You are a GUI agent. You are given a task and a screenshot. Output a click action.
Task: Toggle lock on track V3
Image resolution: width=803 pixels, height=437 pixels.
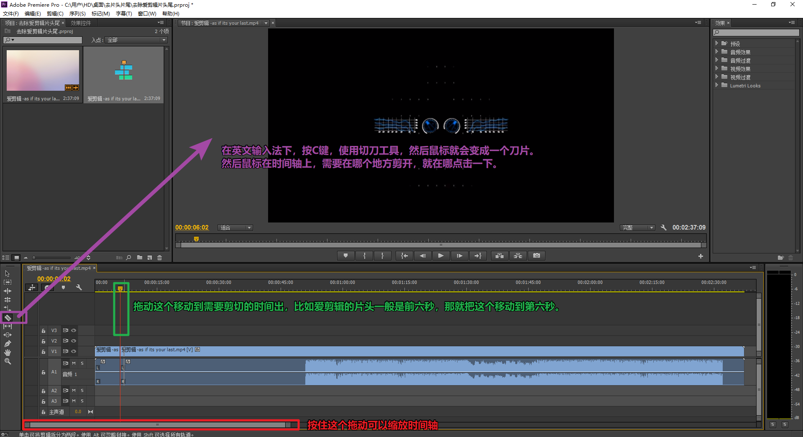click(43, 330)
